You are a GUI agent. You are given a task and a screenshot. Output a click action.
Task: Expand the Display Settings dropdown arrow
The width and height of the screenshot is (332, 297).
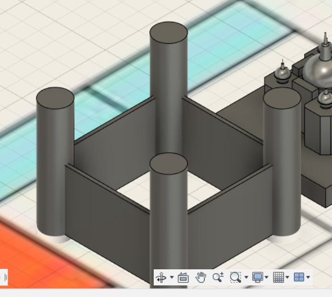pos(267,277)
